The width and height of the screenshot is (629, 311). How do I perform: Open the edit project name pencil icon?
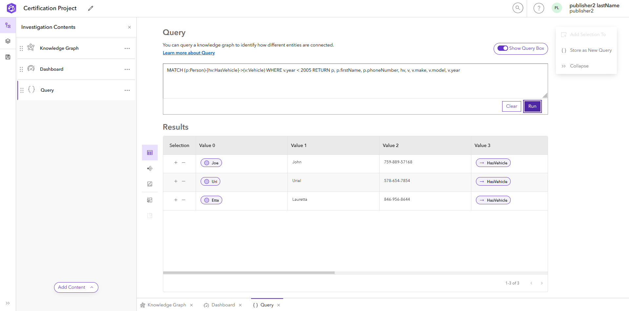(90, 8)
